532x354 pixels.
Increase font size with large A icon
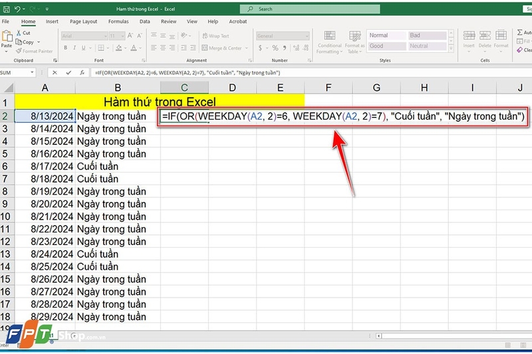130,36
